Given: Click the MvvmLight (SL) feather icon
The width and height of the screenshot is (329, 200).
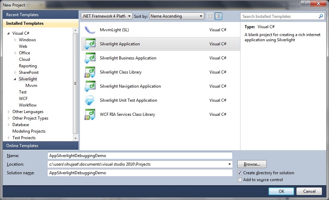Looking at the screenshot, I should [x=90, y=30].
